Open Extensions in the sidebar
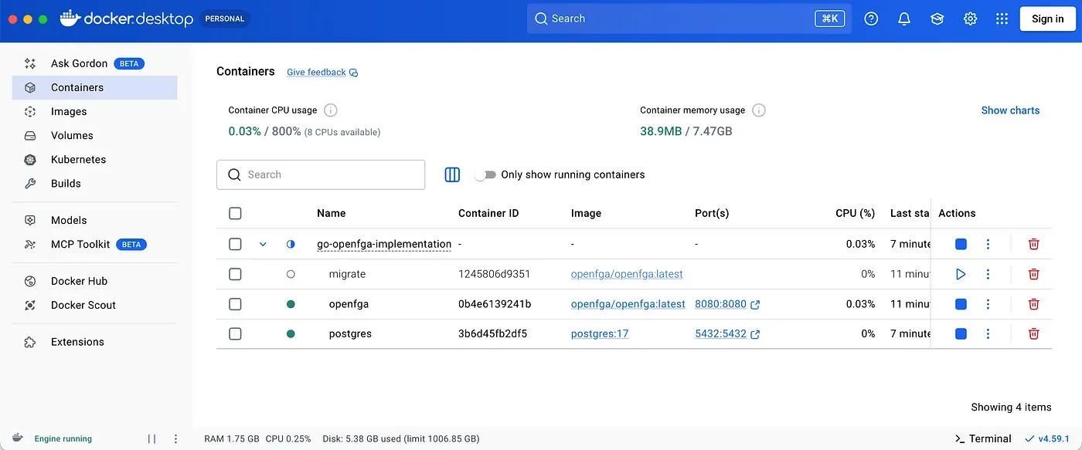Image resolution: width=1082 pixels, height=450 pixels. [94, 342]
